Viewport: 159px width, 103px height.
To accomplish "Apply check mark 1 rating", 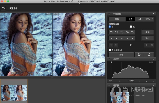I will [111, 32].
